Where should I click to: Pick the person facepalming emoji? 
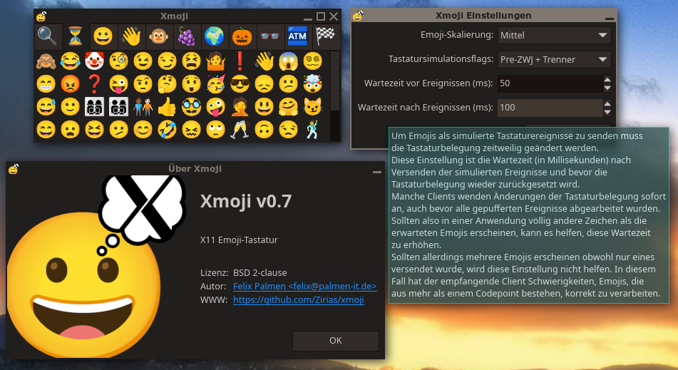coord(240,106)
